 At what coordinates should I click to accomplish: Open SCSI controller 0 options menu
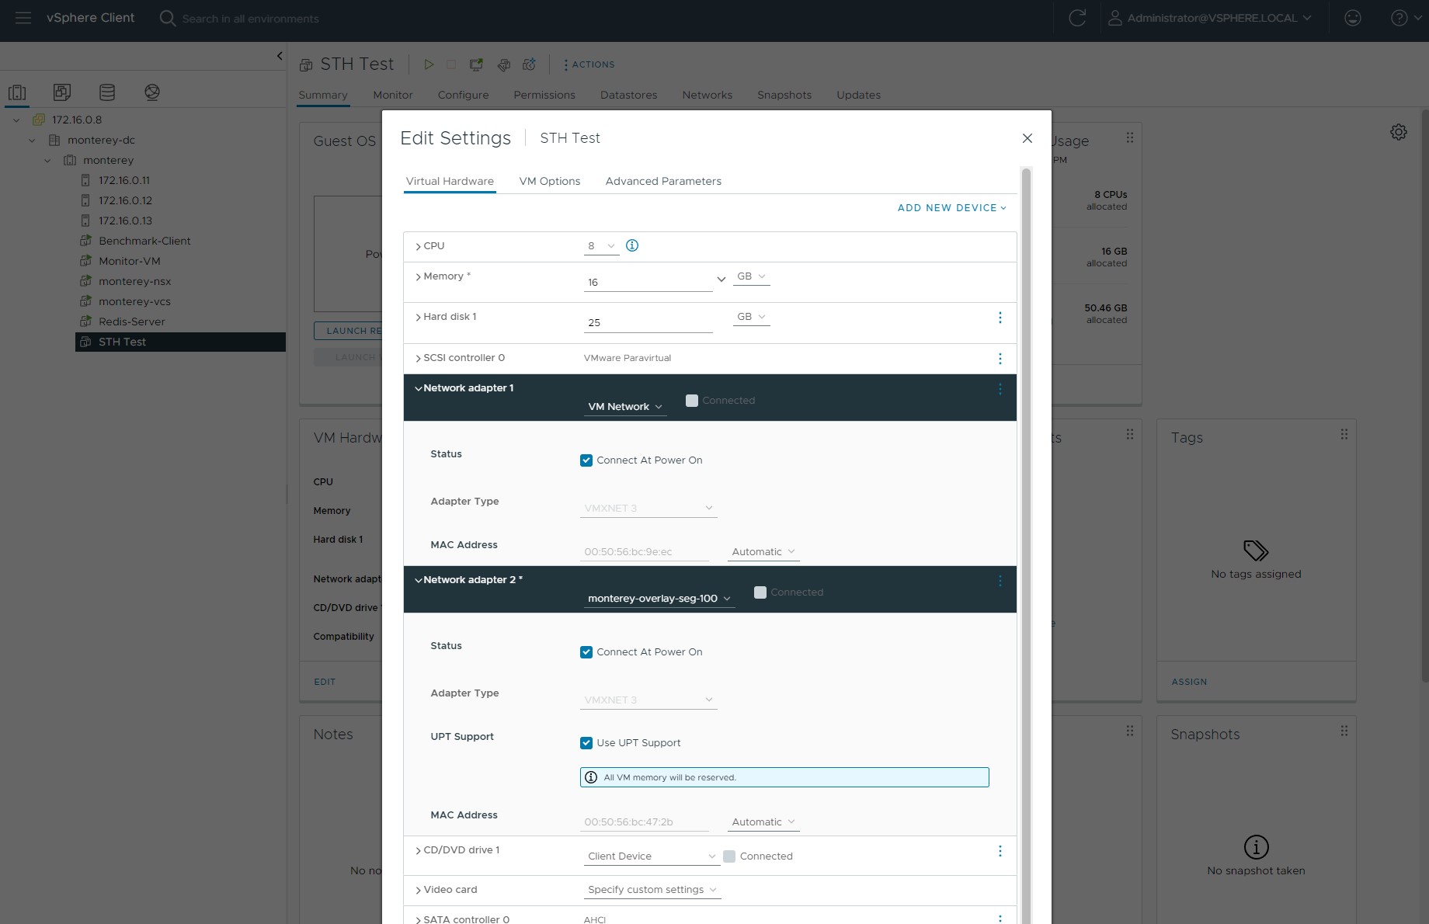point(1000,359)
